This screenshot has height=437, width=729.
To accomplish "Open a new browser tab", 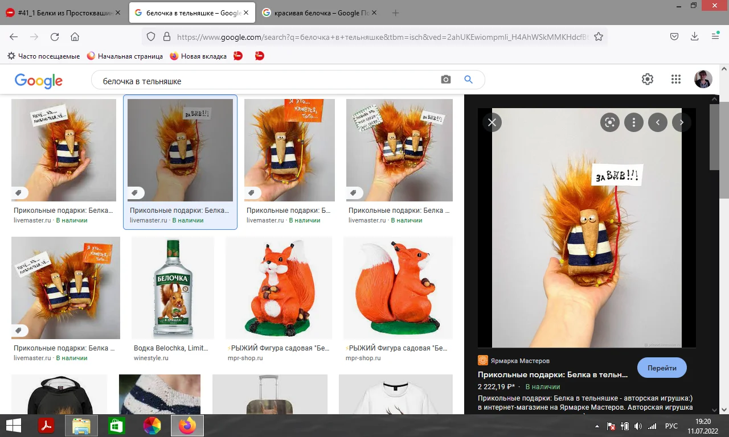I will pyautogui.click(x=395, y=13).
